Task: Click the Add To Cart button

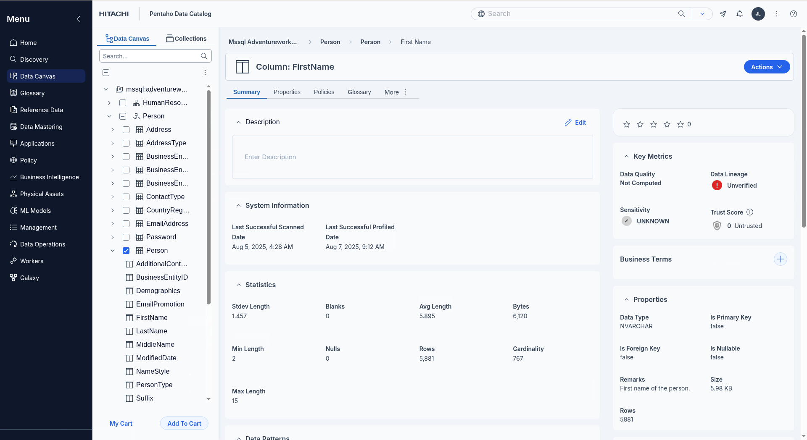Action: (x=184, y=424)
